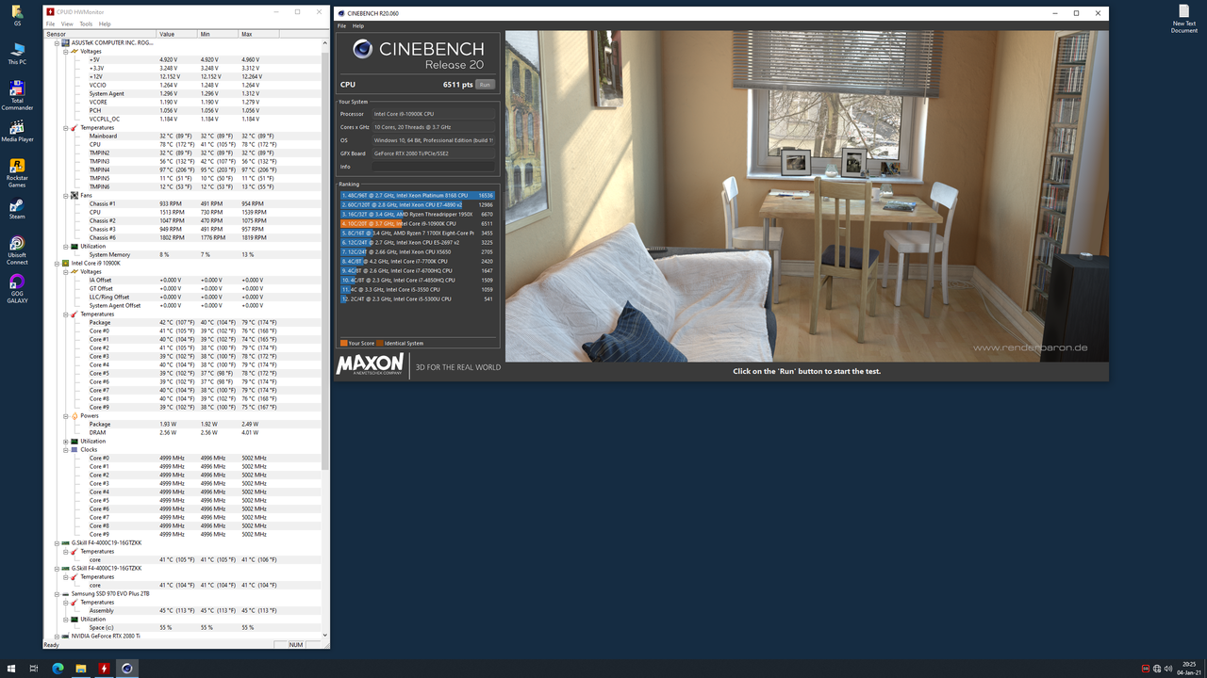
Task: Click the Cinebench title bar app icon
Action: tap(340, 13)
